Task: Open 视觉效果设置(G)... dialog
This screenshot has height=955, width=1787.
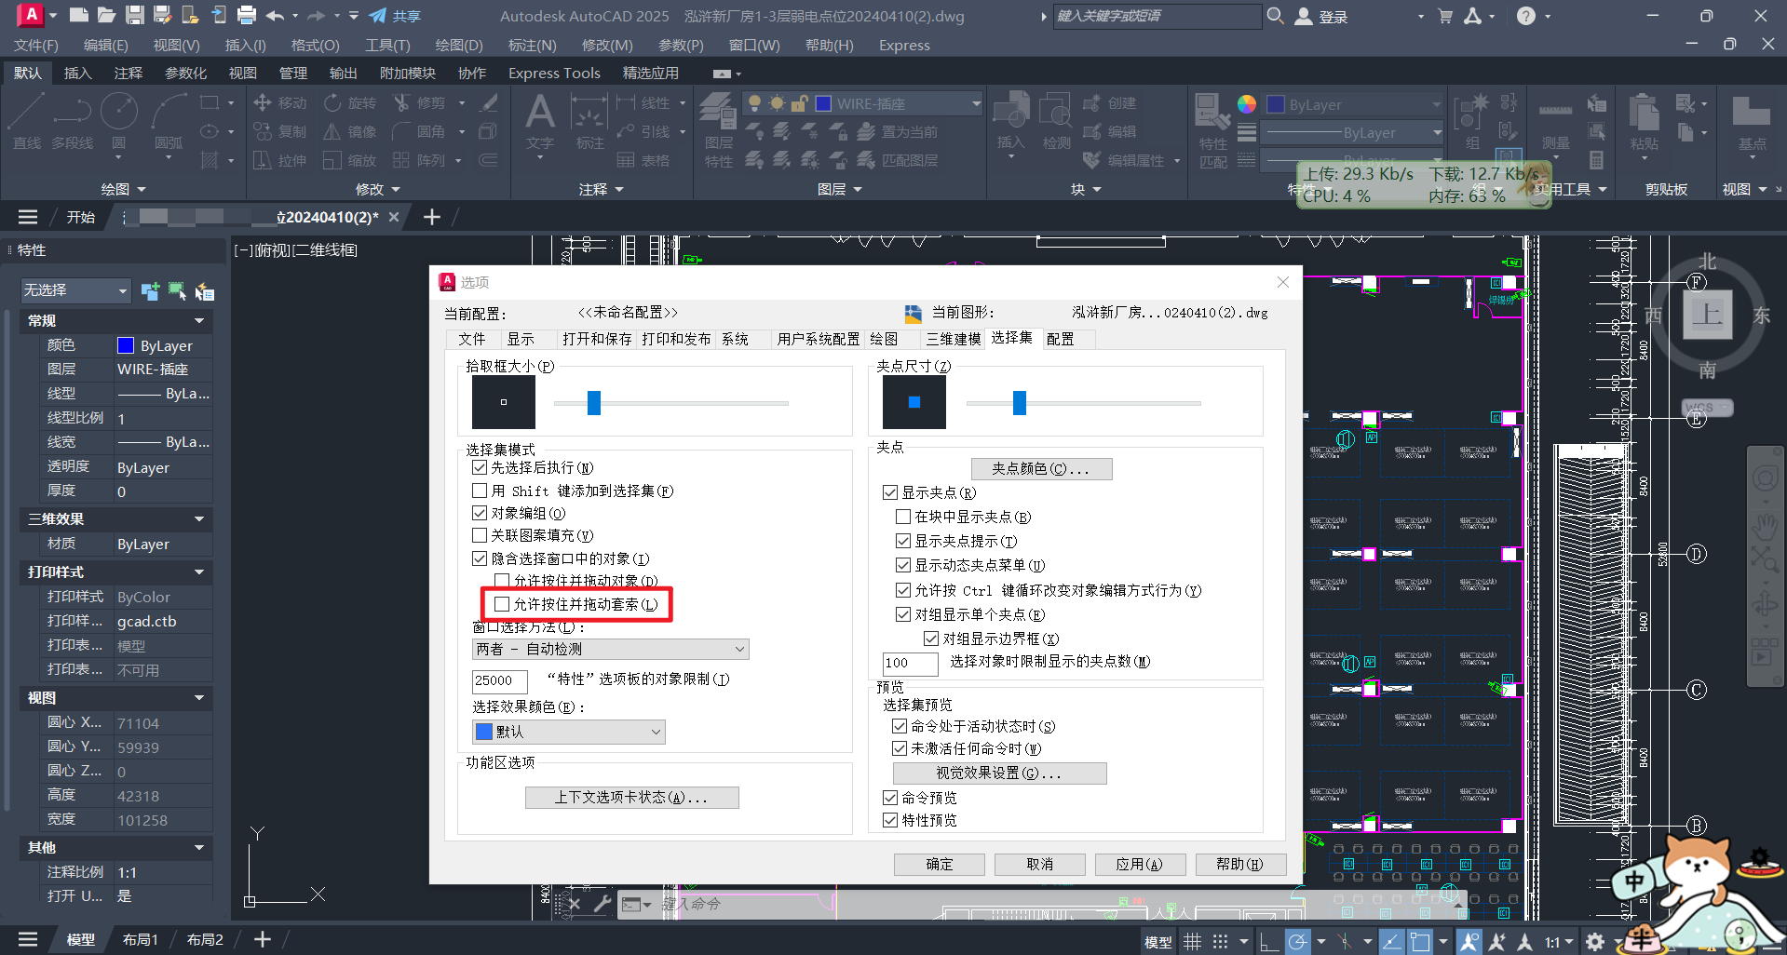Action: pos(999,773)
